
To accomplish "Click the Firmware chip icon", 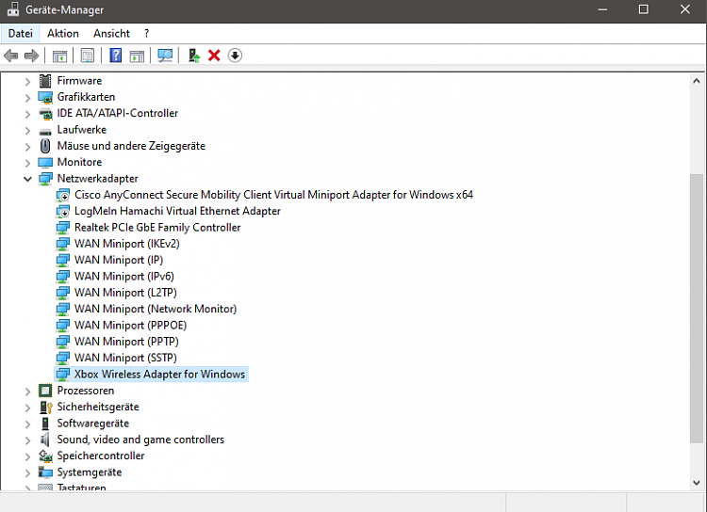I will pyautogui.click(x=45, y=81).
